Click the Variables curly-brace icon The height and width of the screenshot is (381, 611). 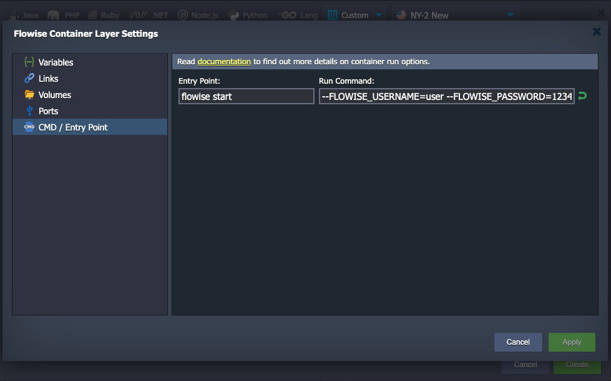coord(29,62)
